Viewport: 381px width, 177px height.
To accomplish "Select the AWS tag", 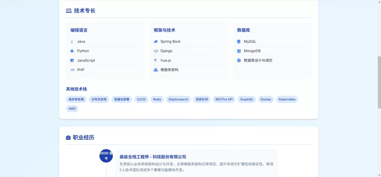I will 72,108.
